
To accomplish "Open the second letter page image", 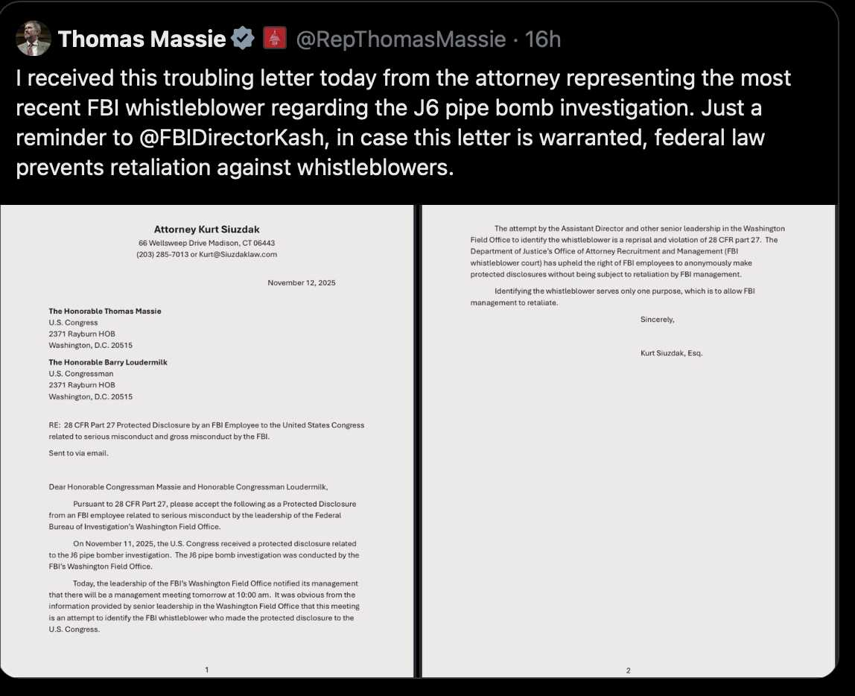I will (628, 440).
